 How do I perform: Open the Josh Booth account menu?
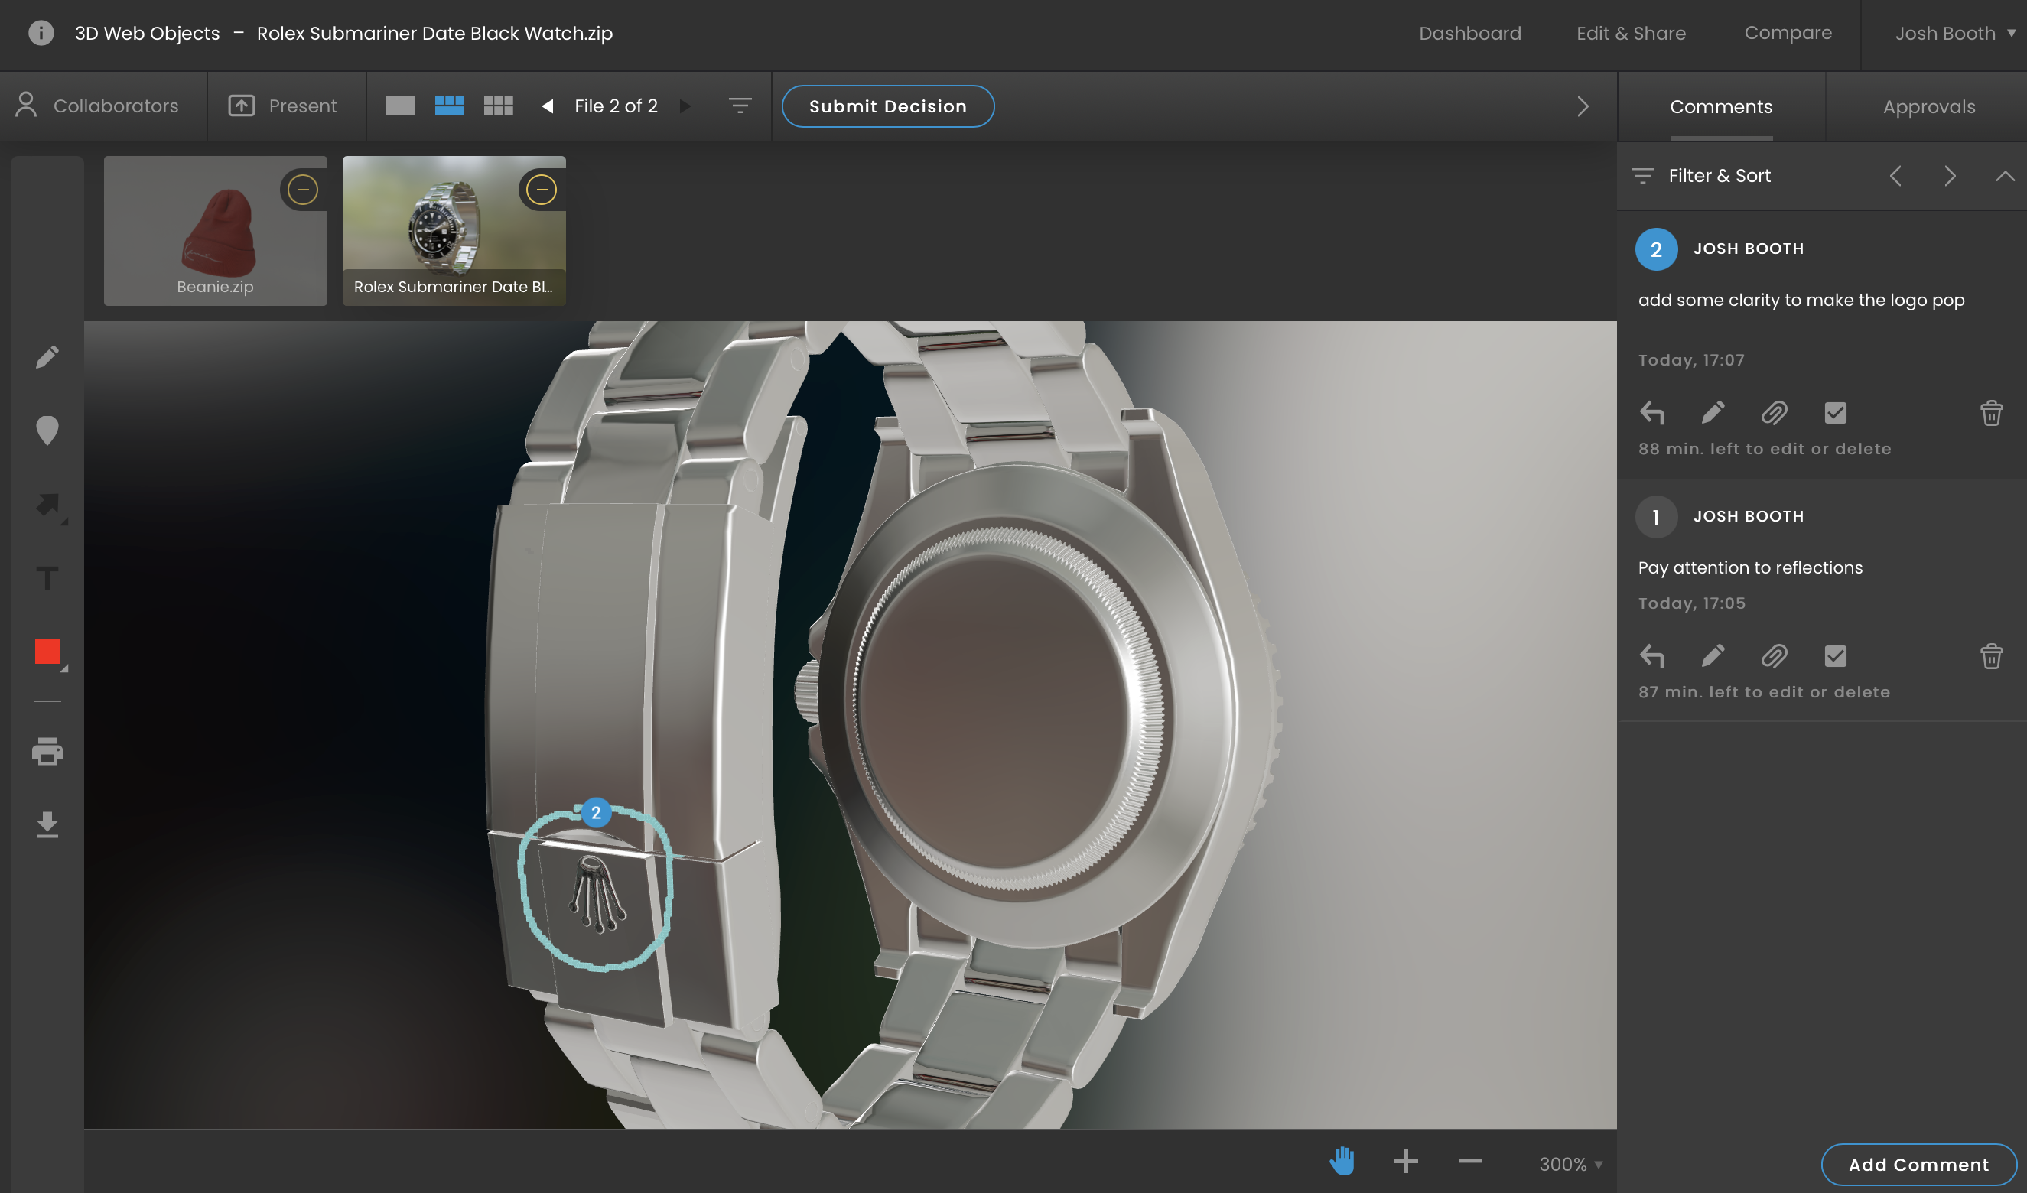pyautogui.click(x=1953, y=33)
